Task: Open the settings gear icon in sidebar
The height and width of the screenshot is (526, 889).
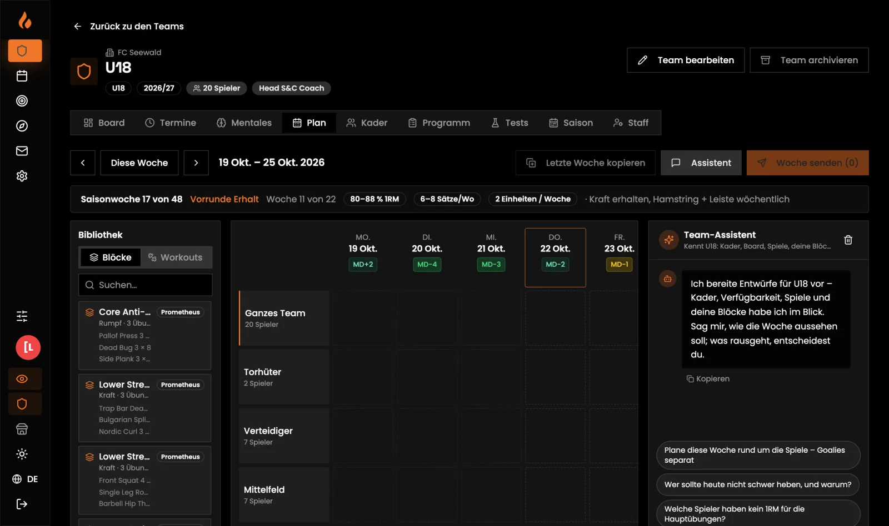Action: pyautogui.click(x=22, y=176)
